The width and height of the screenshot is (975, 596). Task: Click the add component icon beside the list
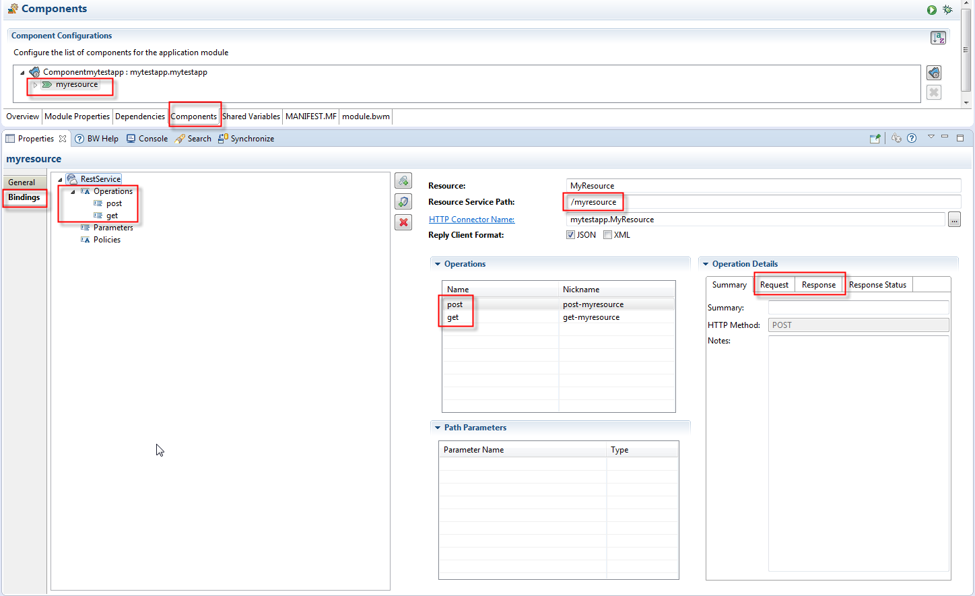[934, 73]
